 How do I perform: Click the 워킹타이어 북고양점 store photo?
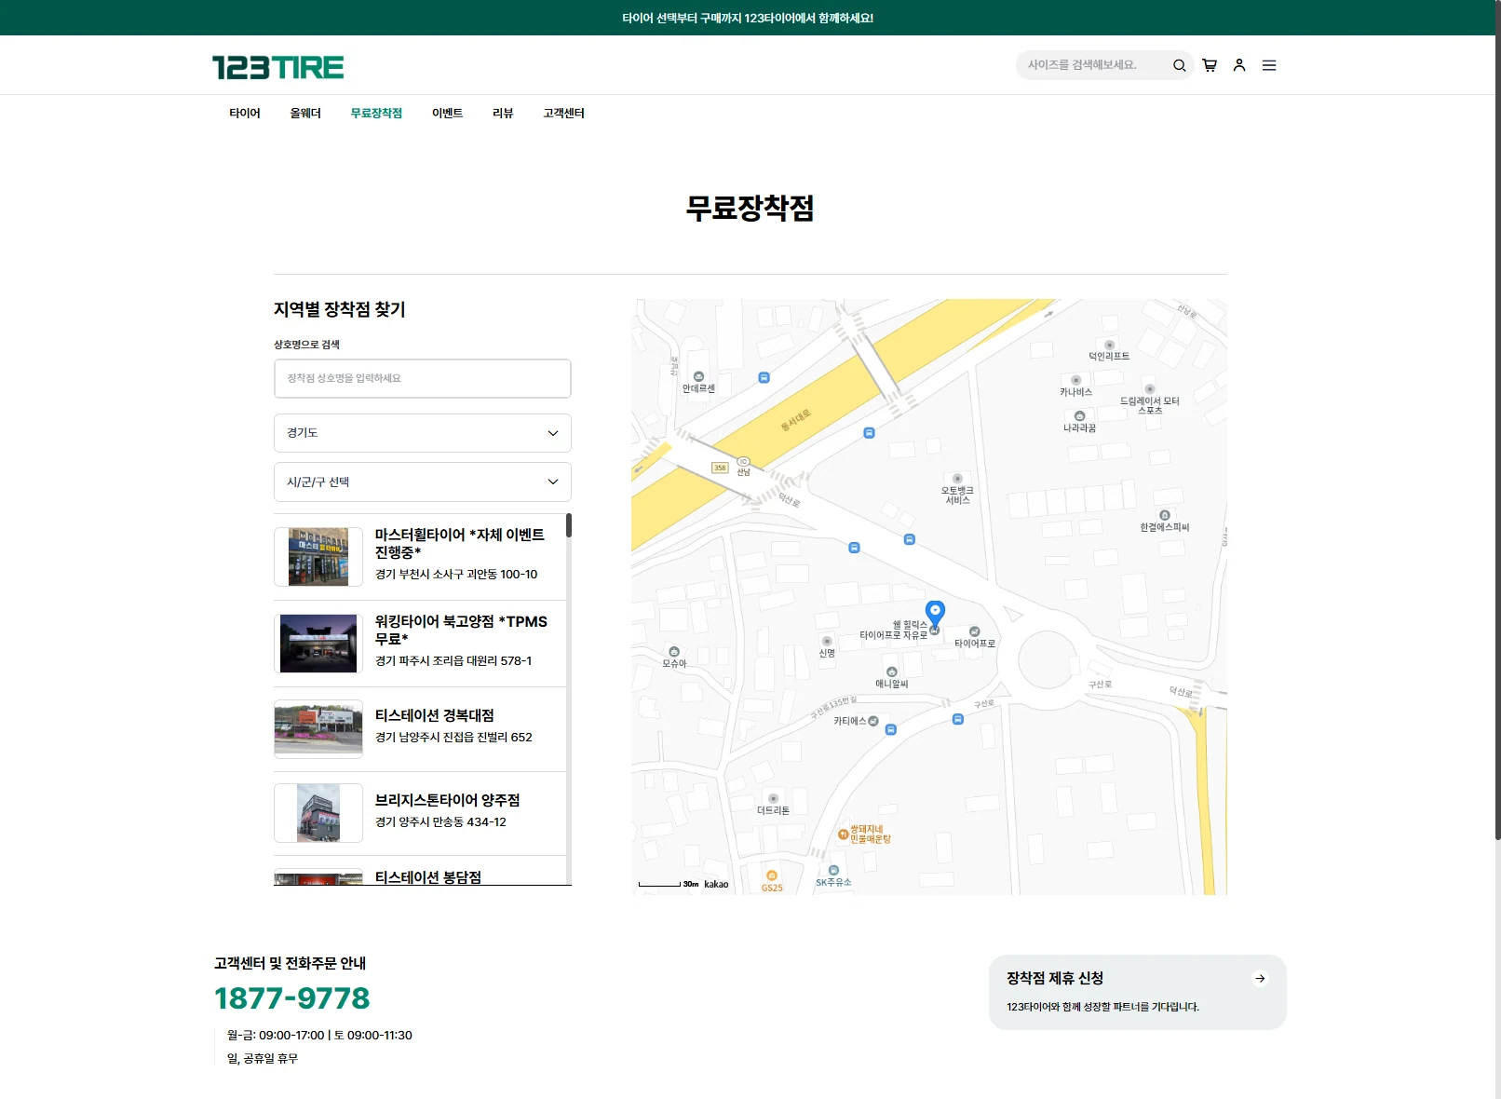318,644
